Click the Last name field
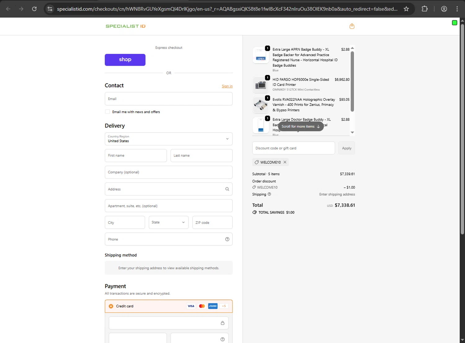Screen dimensions: 465x343 (x=201, y=156)
